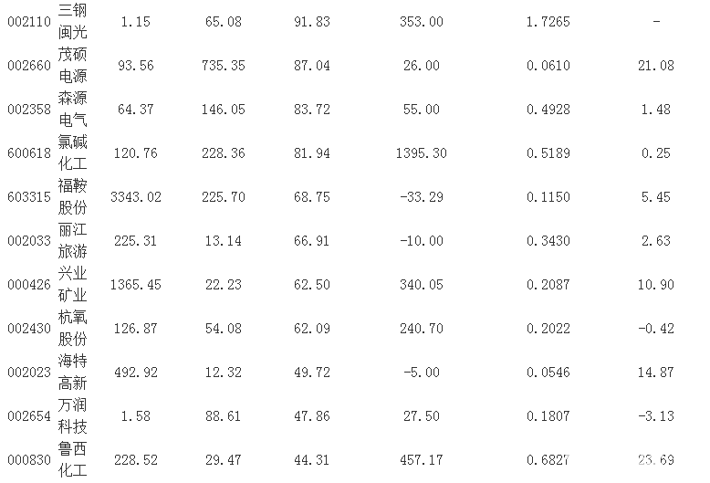The image size is (710, 483).
Task: Open the 森源电气 stock entry
Action: (x=73, y=110)
